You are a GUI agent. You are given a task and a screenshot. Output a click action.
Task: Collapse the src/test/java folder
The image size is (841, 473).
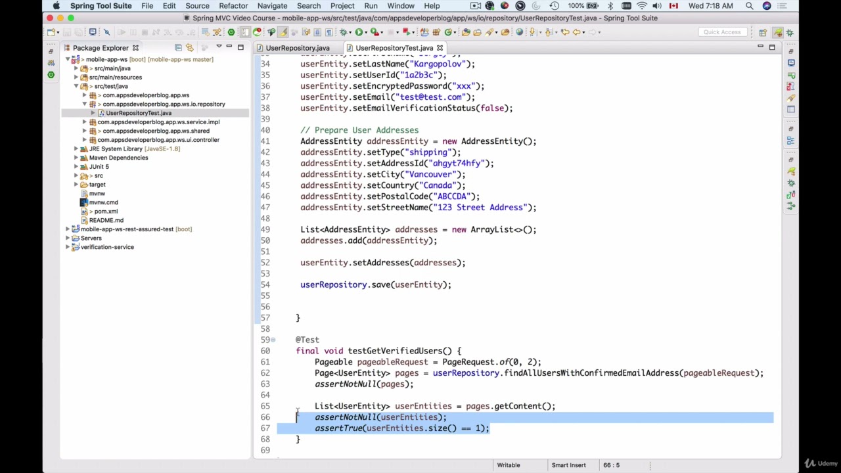(76, 86)
